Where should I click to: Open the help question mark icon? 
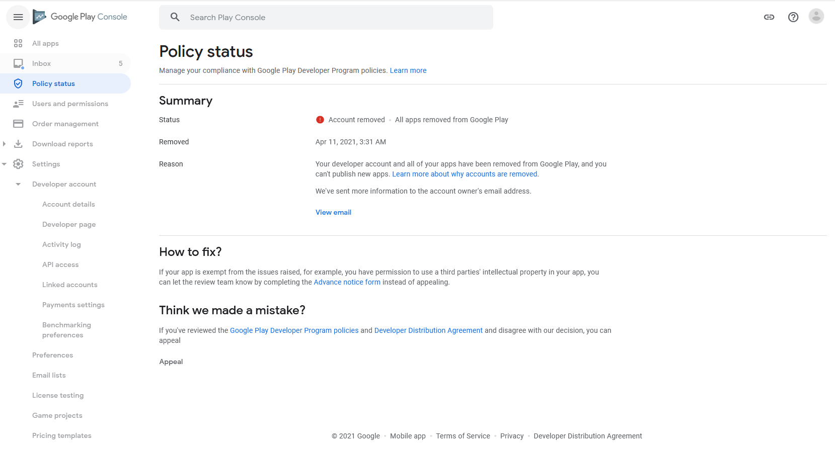coord(793,17)
